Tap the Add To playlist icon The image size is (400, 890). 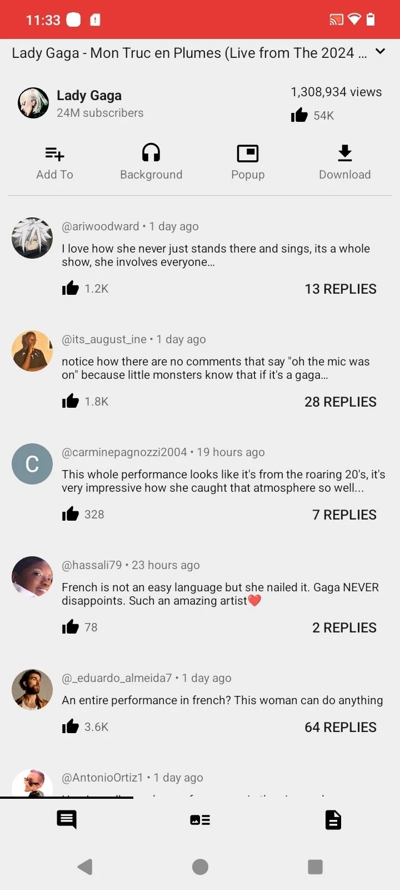tap(54, 154)
